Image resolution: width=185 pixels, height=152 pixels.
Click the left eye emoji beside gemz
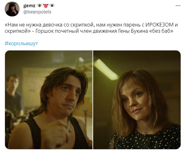click(x=40, y=6)
